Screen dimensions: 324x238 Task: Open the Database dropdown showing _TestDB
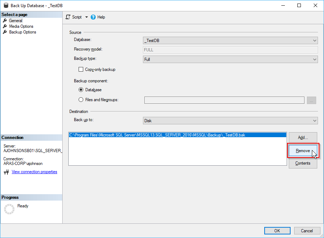pos(230,41)
